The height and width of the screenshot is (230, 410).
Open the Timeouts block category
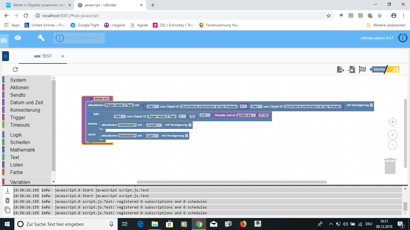click(x=20, y=125)
